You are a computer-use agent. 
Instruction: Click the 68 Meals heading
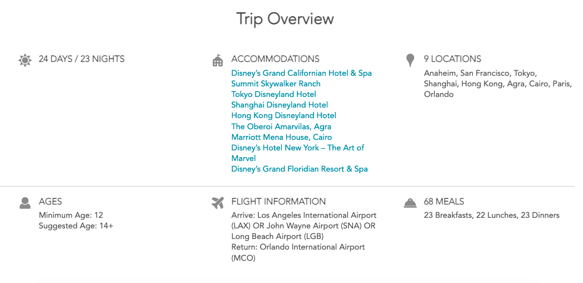tap(444, 202)
